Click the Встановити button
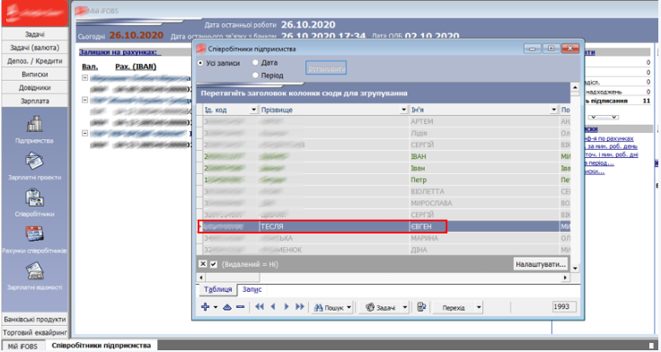This screenshot has width=661, height=352. 326,68
